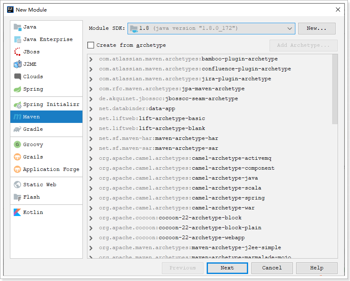The width and height of the screenshot is (350, 281).
Task: Select cocoon-22-archetype-webapp row text
Action: pyautogui.click(x=172, y=238)
